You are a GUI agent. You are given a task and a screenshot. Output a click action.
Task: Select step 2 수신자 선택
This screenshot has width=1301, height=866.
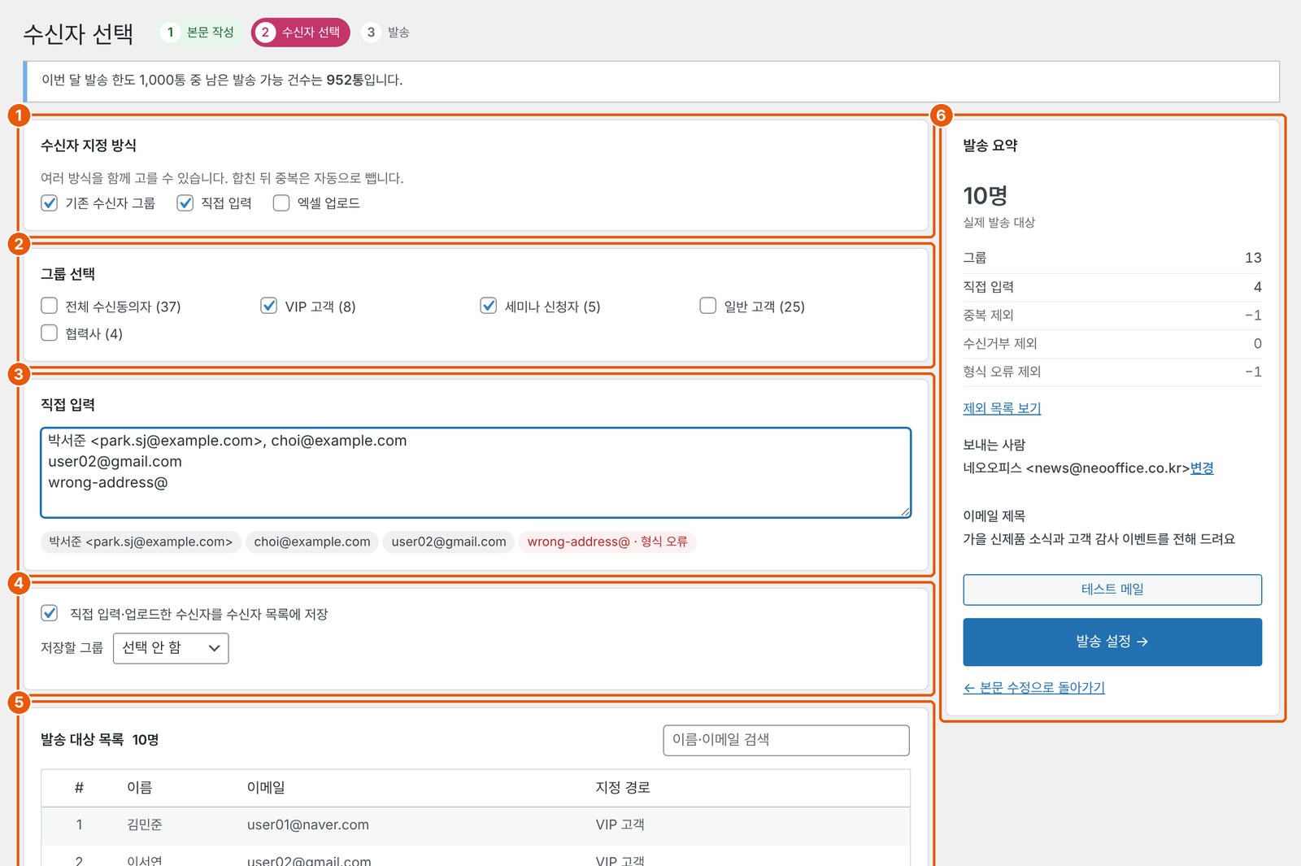(x=300, y=33)
